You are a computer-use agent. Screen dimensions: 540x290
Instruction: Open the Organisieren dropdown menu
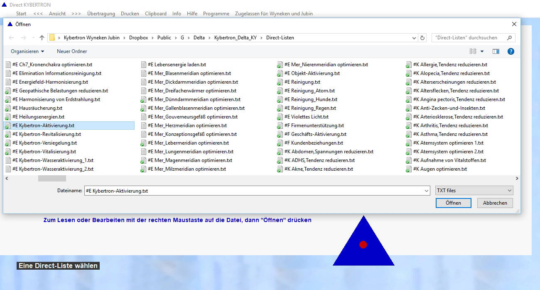point(27,51)
